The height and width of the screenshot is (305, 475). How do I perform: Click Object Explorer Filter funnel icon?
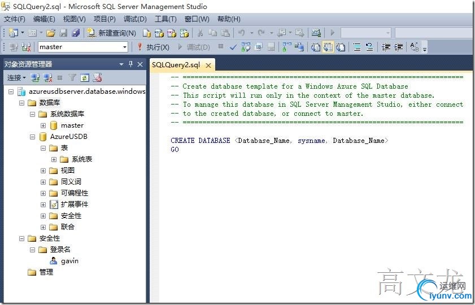pos(72,78)
